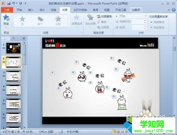Select the 无 animation effect star
Screen dimensions: 177x135
pos(22,20)
